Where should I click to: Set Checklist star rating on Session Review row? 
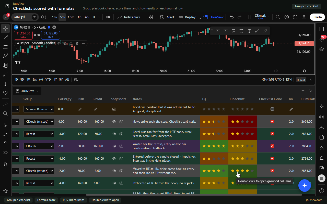pyautogui.click(x=242, y=109)
